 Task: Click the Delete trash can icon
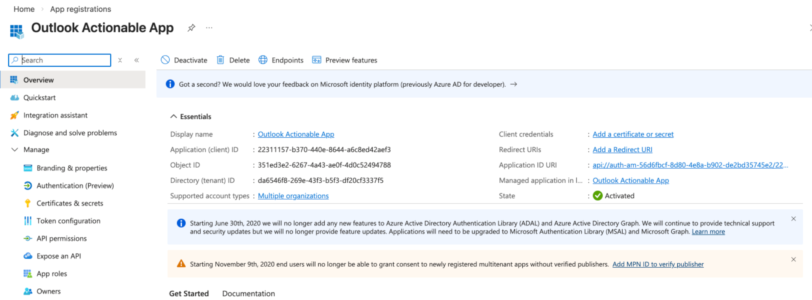[221, 60]
